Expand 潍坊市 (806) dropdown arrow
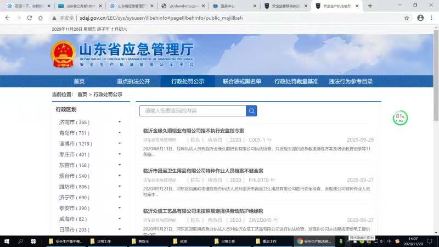The height and width of the screenshot is (247, 439). (x=120, y=186)
